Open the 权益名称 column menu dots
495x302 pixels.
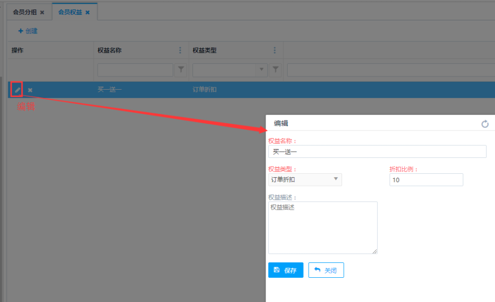(x=180, y=51)
